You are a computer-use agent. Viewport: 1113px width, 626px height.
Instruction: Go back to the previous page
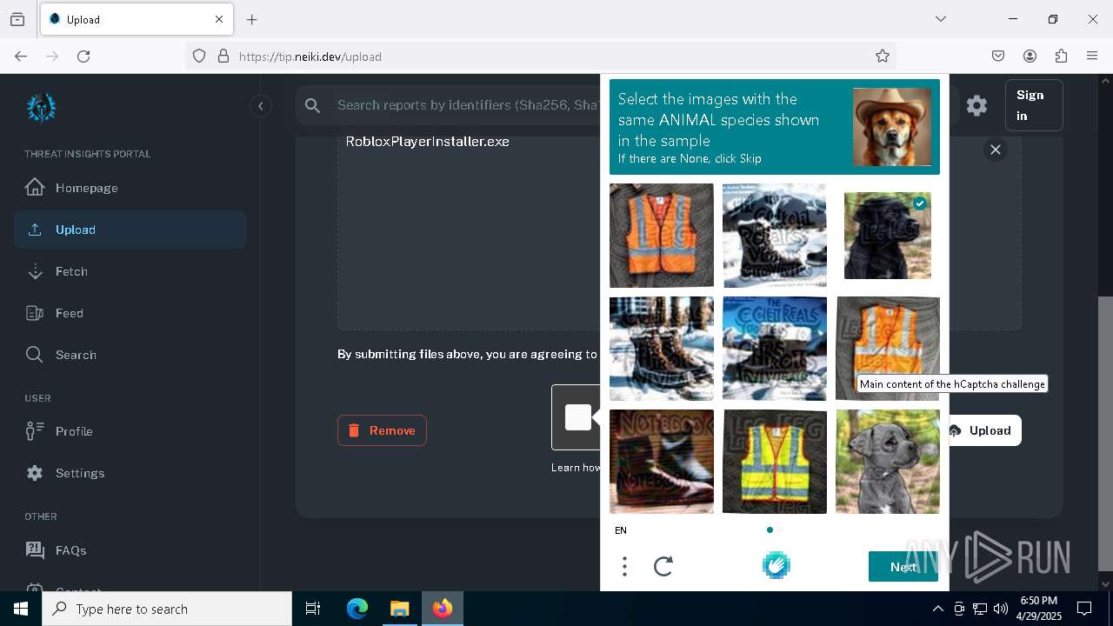click(21, 57)
